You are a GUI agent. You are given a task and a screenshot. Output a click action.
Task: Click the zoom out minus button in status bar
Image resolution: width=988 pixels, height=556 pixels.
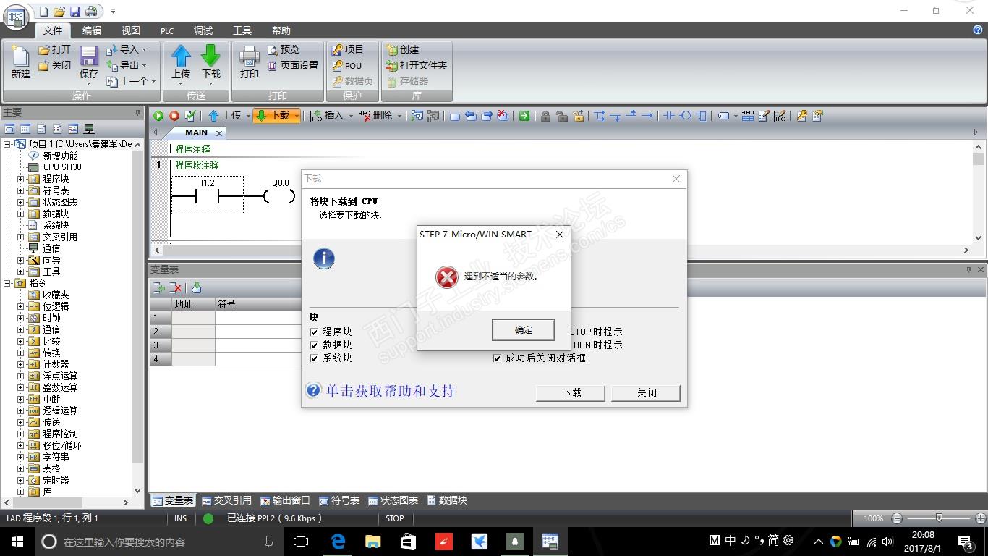click(x=897, y=518)
